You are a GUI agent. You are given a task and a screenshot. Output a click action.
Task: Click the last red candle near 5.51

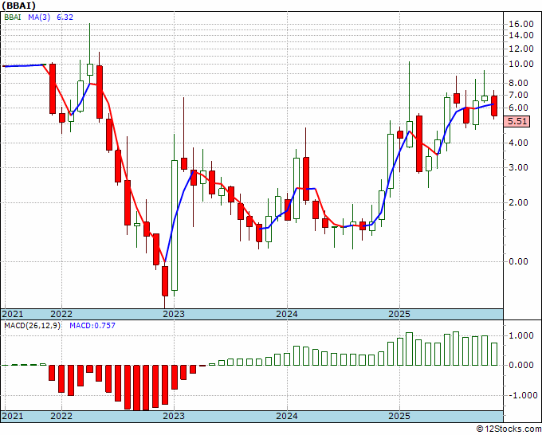tap(494, 106)
